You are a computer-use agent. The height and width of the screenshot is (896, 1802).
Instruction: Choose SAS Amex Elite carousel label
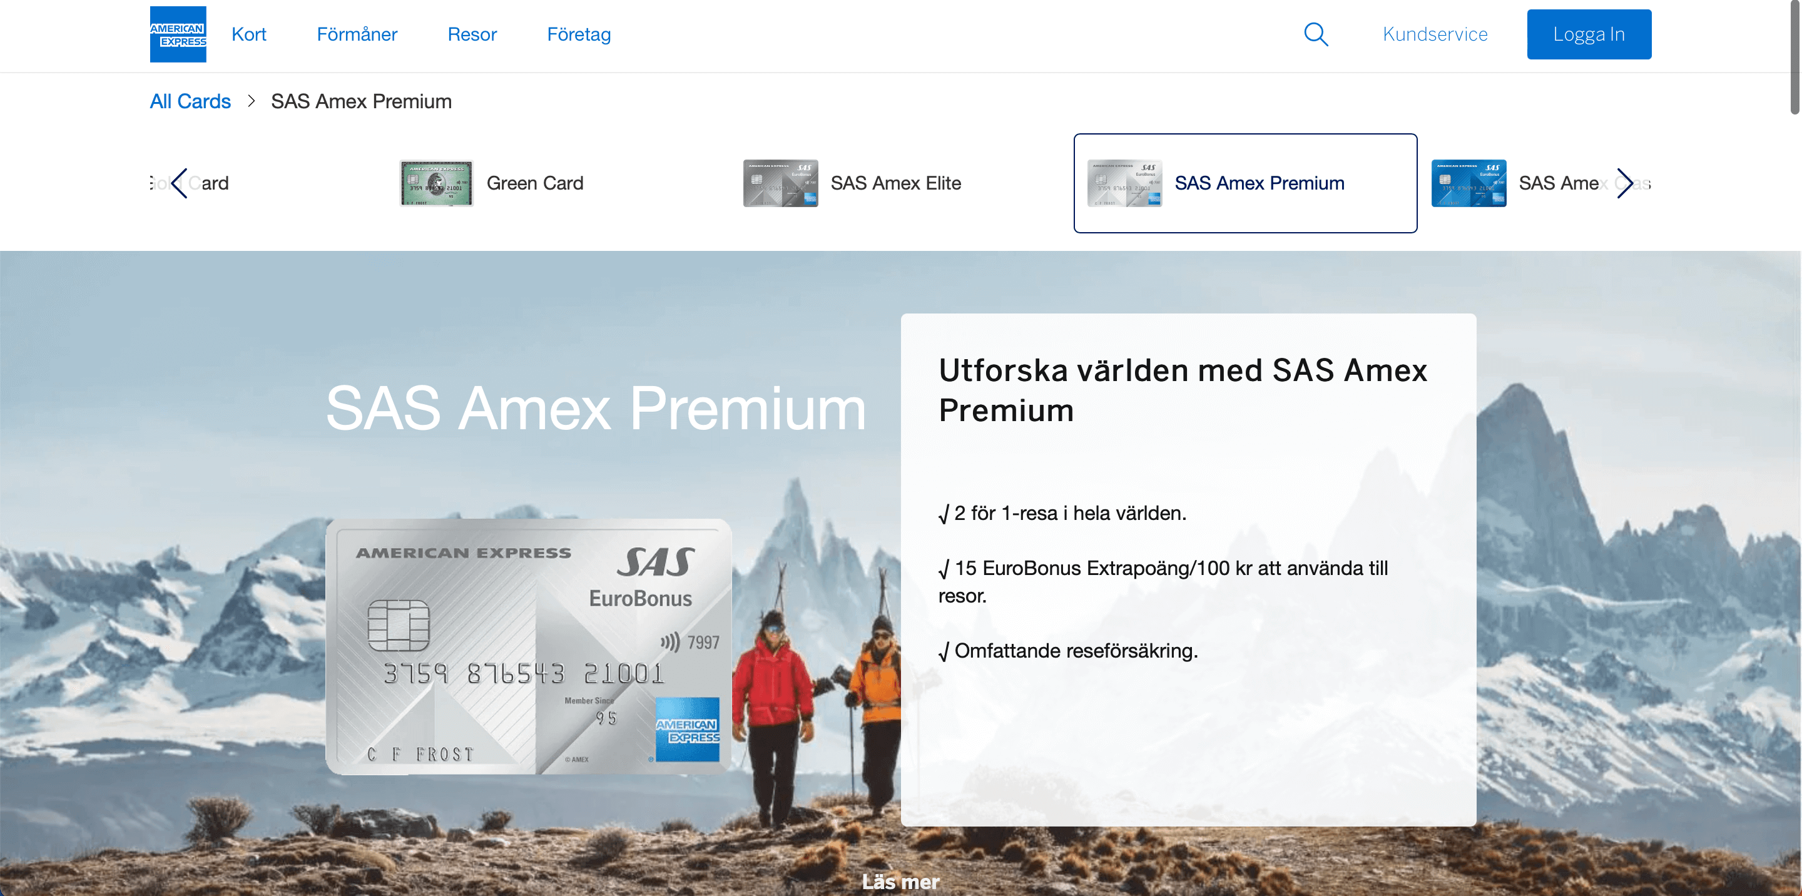point(895,183)
